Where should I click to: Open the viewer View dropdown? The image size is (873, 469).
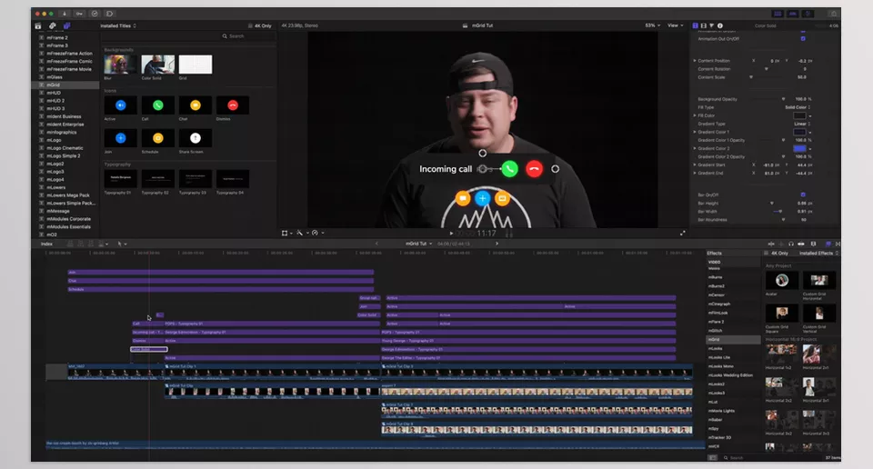coord(675,25)
